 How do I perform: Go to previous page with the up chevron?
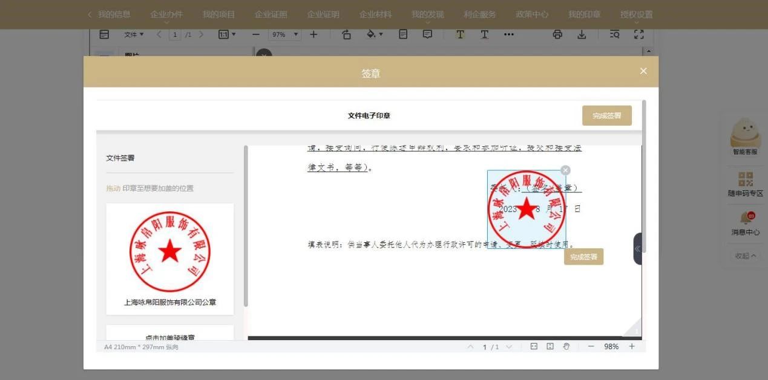tap(471, 347)
